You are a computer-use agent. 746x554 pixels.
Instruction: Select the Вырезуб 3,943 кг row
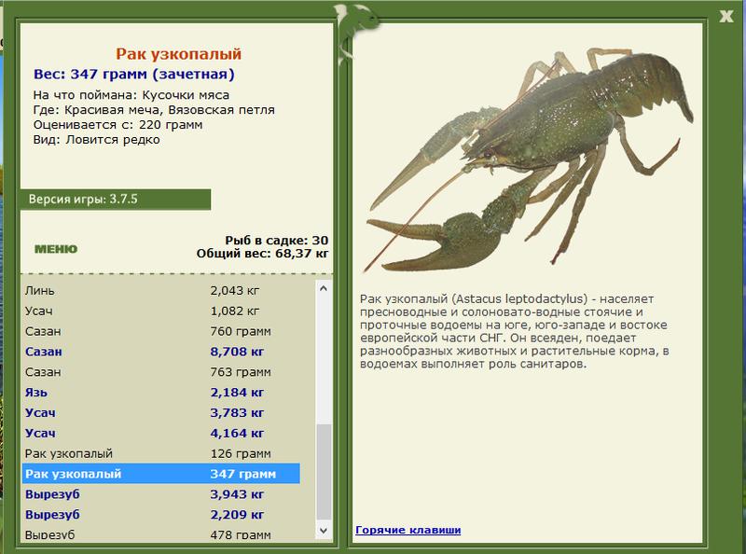[x=161, y=494]
